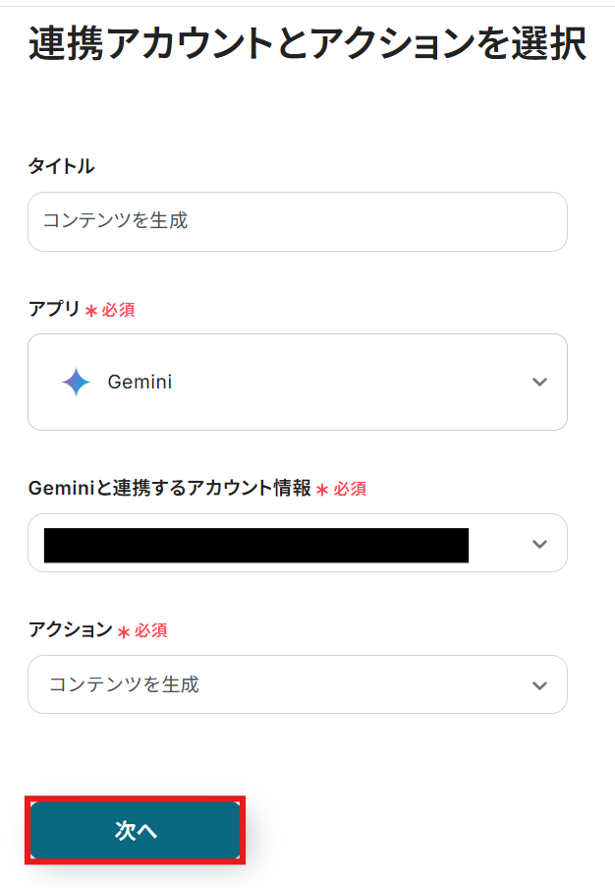Select the Gemini app name text
615x888 pixels.
(x=140, y=382)
